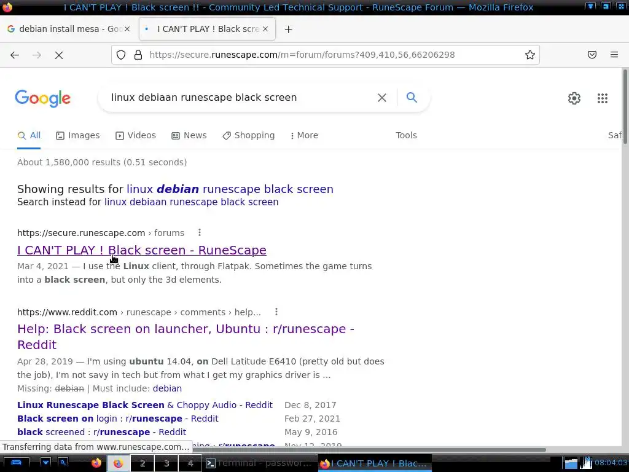Go to Google homepage via logo
629x472 pixels.
click(x=43, y=98)
